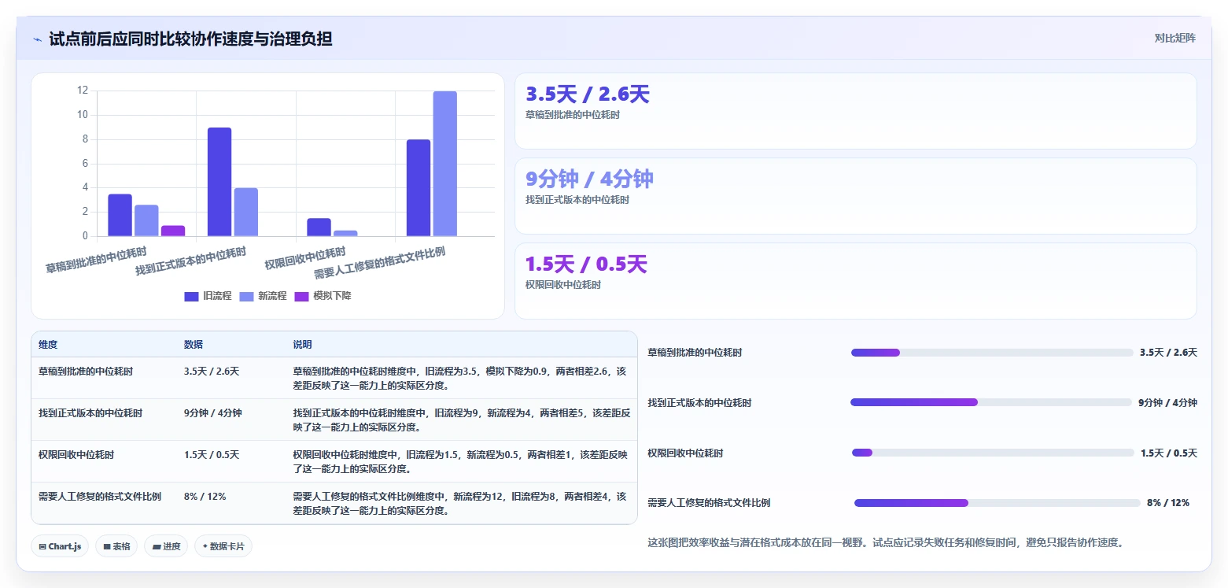Select the 9分钟 / 4分钟 data card value
The image size is (1228, 588).
[x=589, y=179]
